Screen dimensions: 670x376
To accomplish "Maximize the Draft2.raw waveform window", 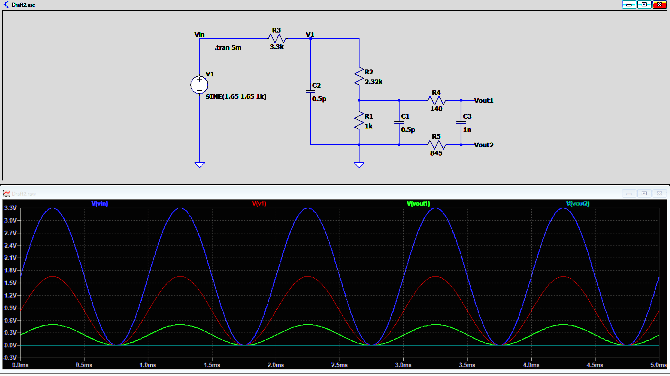I will pyautogui.click(x=644, y=194).
